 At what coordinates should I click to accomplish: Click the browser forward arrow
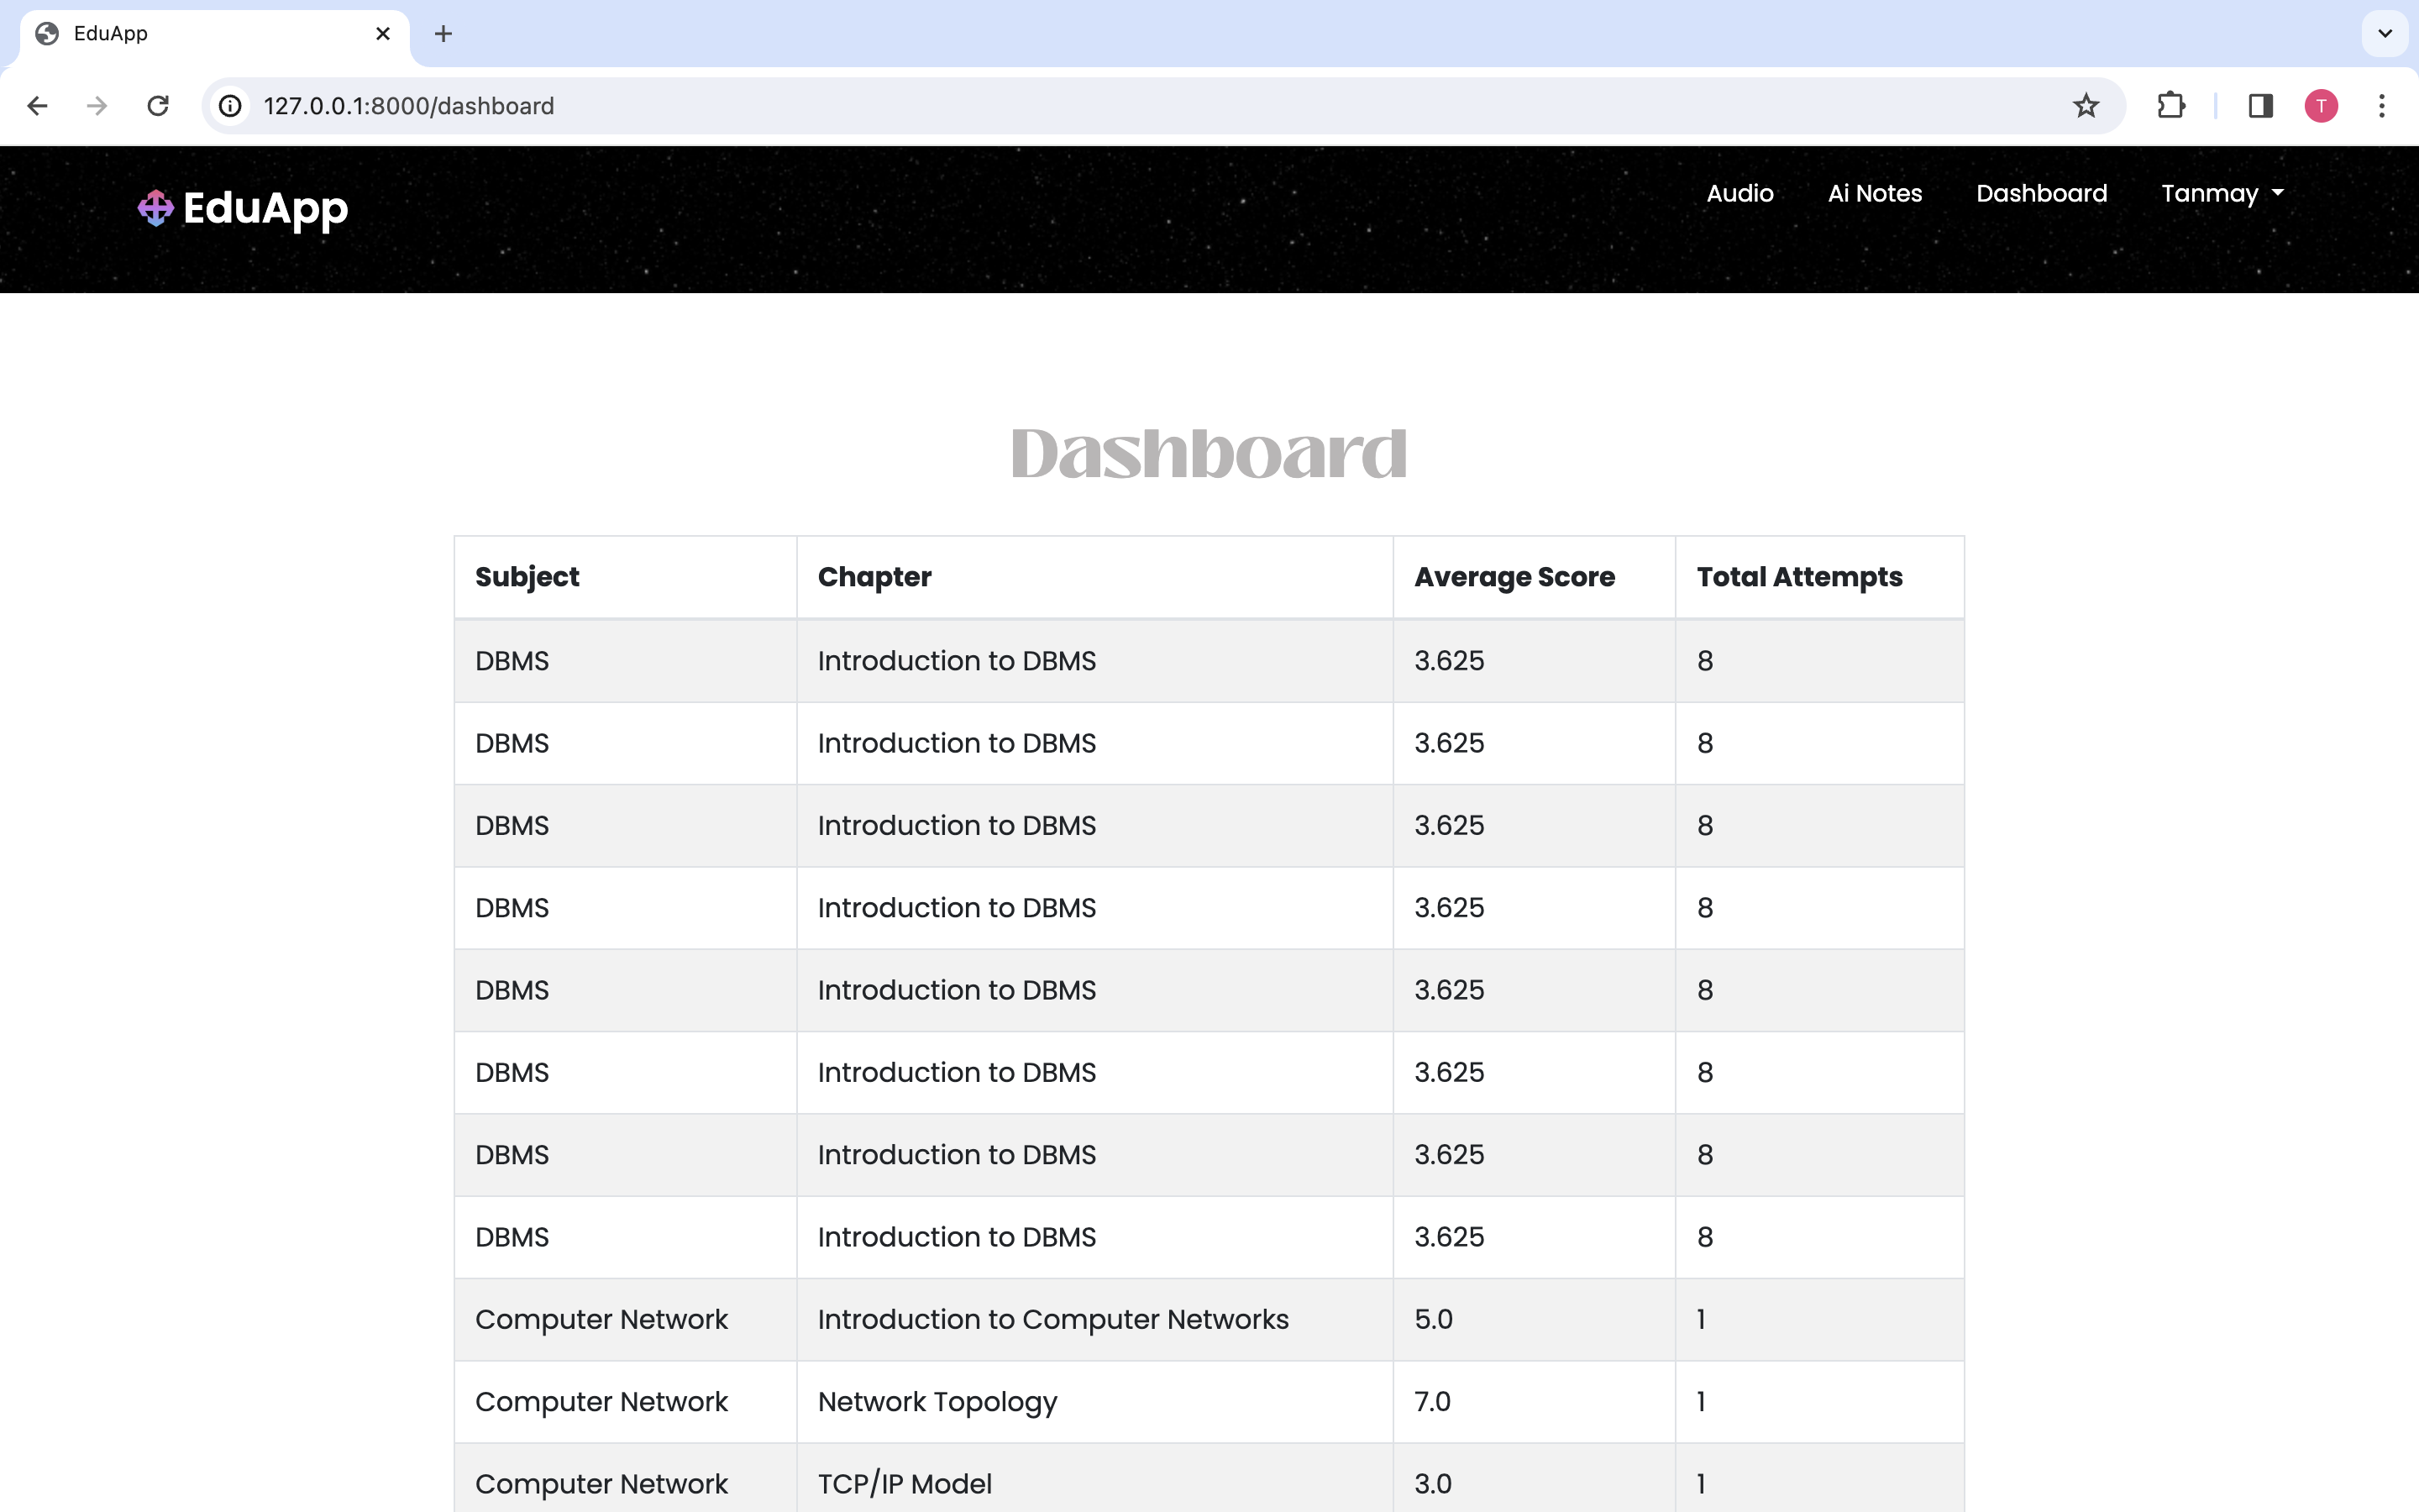(x=97, y=106)
